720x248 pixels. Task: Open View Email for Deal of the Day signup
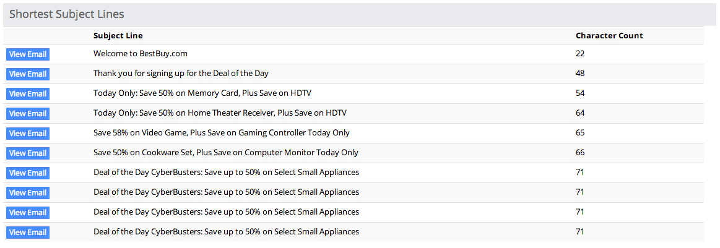(28, 74)
